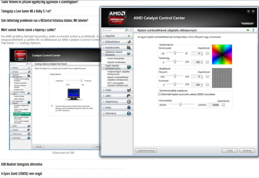This screenshot has height=178, width=259.
Task: Click the gray pattern preview image
Action: [222, 78]
